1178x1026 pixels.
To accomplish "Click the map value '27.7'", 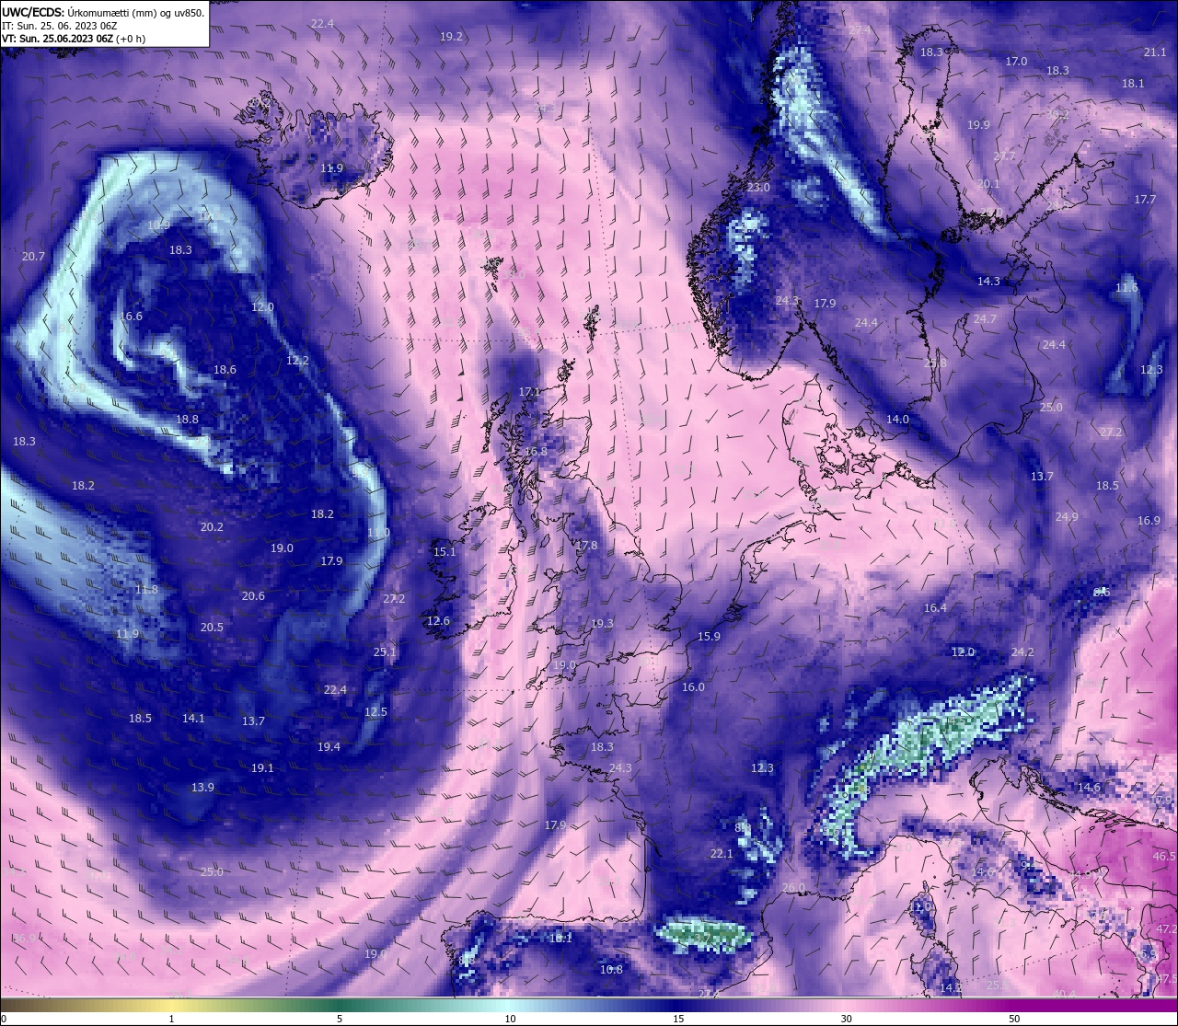I will 1004,156.
